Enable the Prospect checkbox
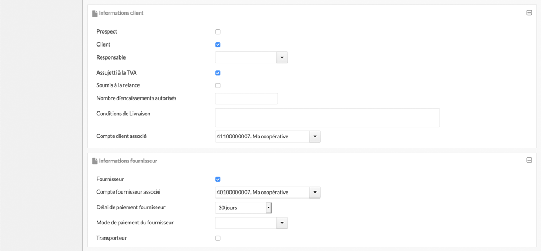This screenshot has width=541, height=251. coord(217,32)
